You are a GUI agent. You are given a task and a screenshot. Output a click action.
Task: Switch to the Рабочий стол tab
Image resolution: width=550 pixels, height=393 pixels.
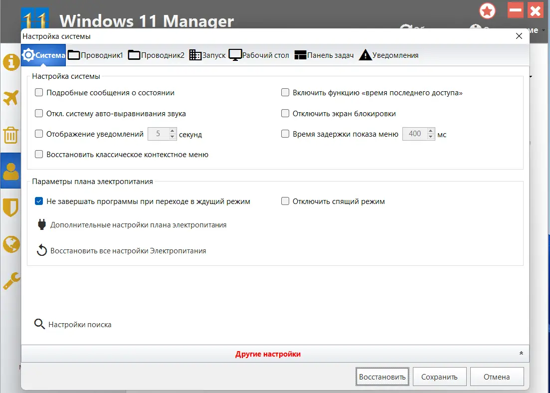[259, 55]
